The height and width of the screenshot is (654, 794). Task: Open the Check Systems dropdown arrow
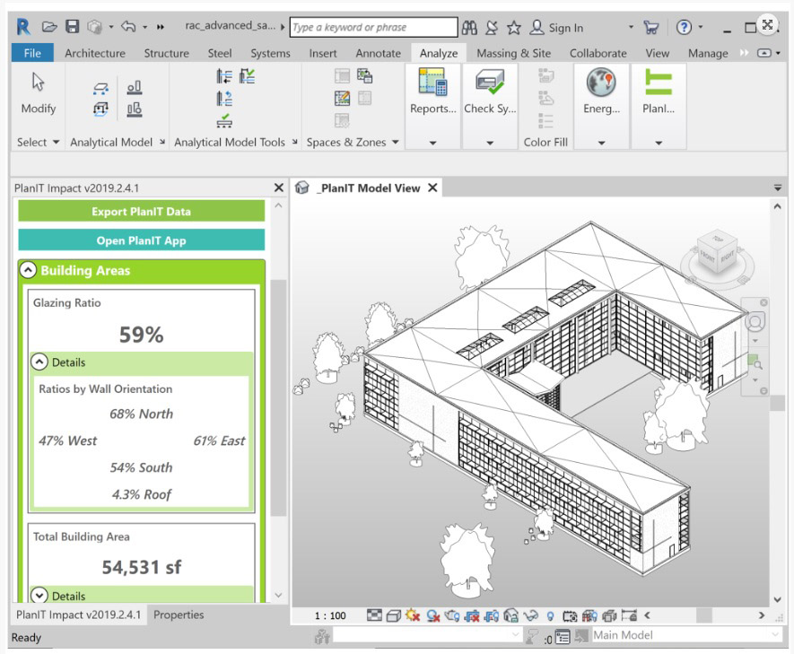[490, 143]
